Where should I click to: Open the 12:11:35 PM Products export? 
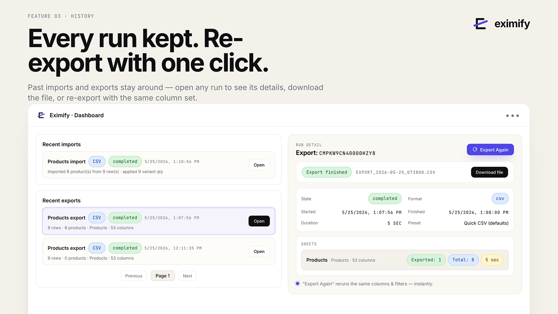[x=259, y=252]
